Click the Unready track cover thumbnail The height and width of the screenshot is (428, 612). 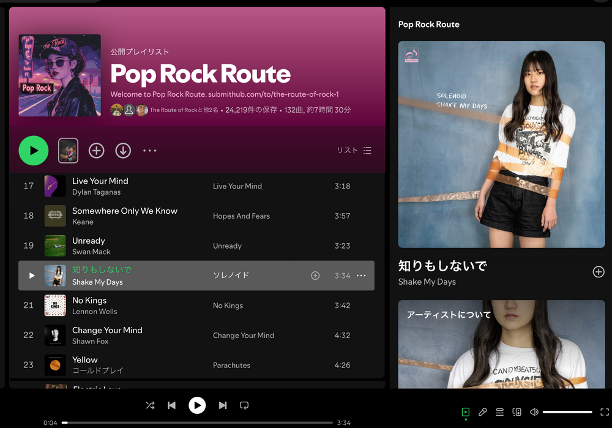pos(55,246)
